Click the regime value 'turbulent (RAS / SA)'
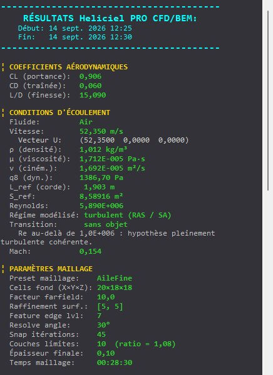Image resolution: width=273 pixels, height=375 pixels. point(128,215)
